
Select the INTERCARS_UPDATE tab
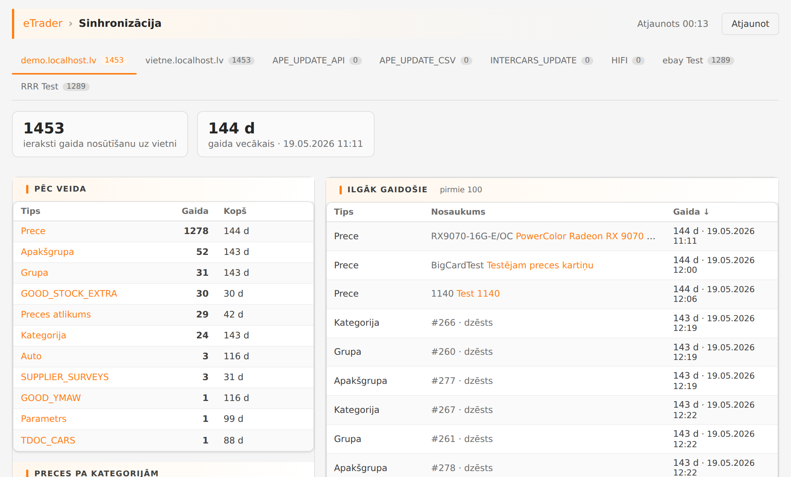pos(542,60)
